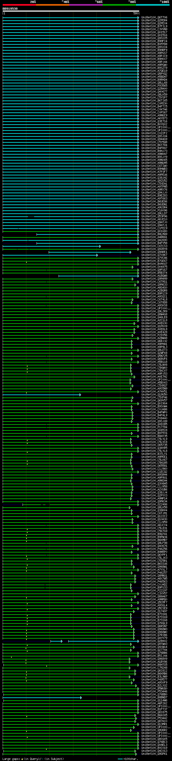Select the UniRef100_Q9ARE1 label
Viewport: 172px width, 761px height.
(x=154, y=252)
